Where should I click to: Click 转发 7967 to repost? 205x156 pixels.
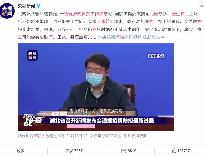pos(74,151)
